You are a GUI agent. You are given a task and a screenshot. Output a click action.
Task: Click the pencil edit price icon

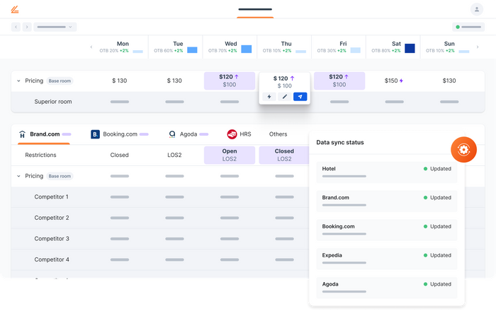[284, 97]
